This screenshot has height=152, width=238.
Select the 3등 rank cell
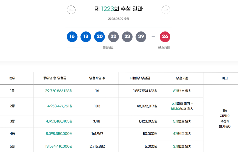pos(12,121)
